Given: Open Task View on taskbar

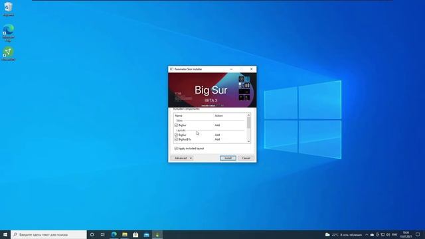Looking at the screenshot, I should 103,234.
